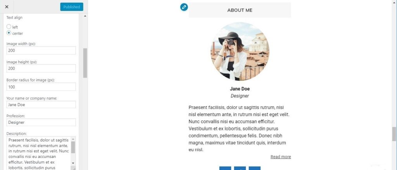Image resolution: width=397 pixels, height=170 pixels.
Task: Click the sidebar panel's up scroll arrow
Action: [x=85, y=16]
